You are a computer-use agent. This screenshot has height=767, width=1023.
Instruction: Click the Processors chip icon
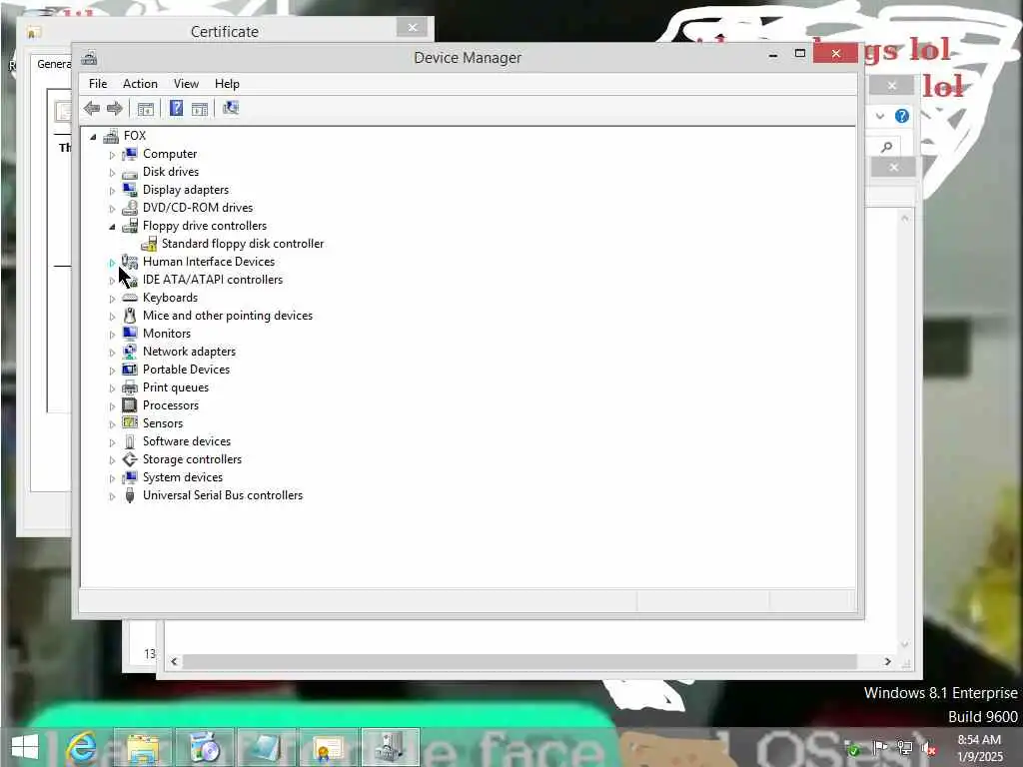(130, 405)
